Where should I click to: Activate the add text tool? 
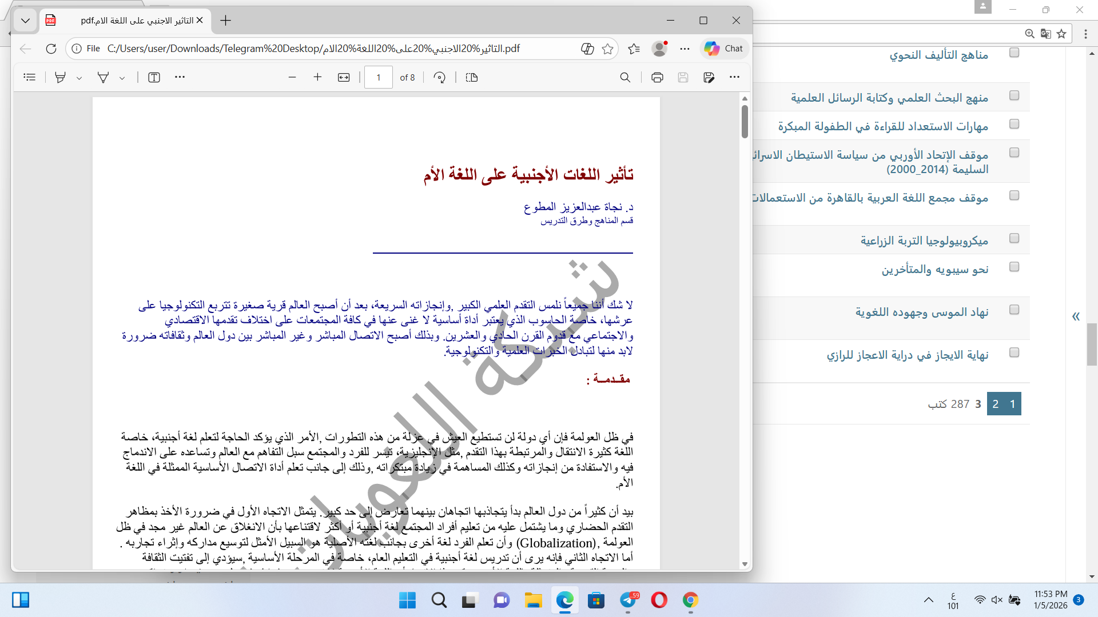(154, 77)
